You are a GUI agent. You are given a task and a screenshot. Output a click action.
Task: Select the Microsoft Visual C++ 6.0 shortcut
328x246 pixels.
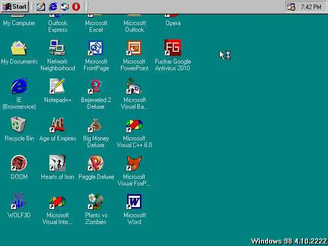pos(134,126)
